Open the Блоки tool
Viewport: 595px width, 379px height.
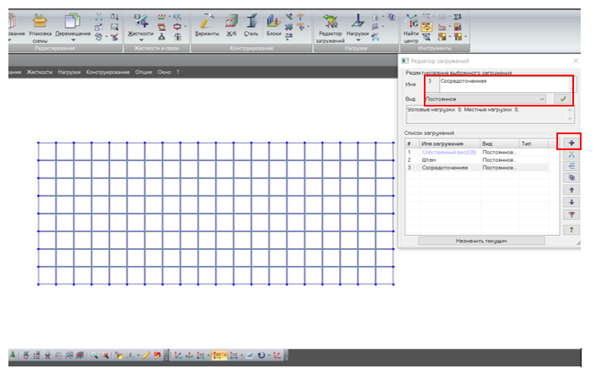click(x=274, y=25)
